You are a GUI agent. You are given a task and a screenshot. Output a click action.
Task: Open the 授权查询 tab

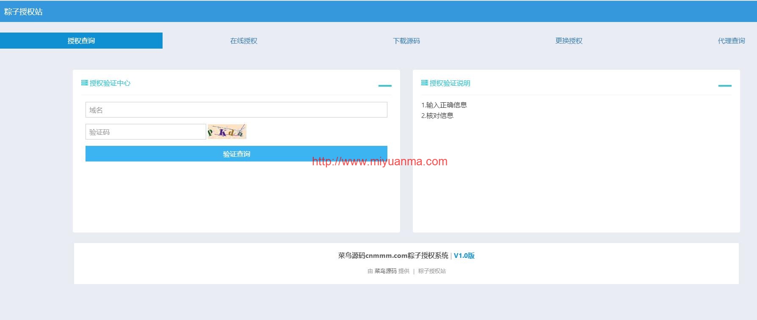(x=81, y=41)
